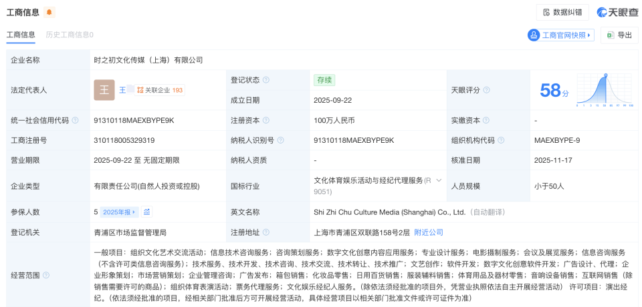Click the 数据纠错 button
The width and height of the screenshot is (642, 307).
coord(562,12)
